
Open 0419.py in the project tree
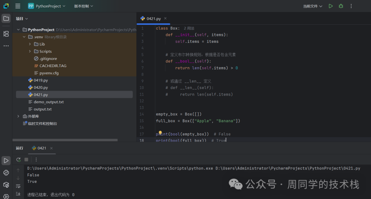click(x=41, y=80)
